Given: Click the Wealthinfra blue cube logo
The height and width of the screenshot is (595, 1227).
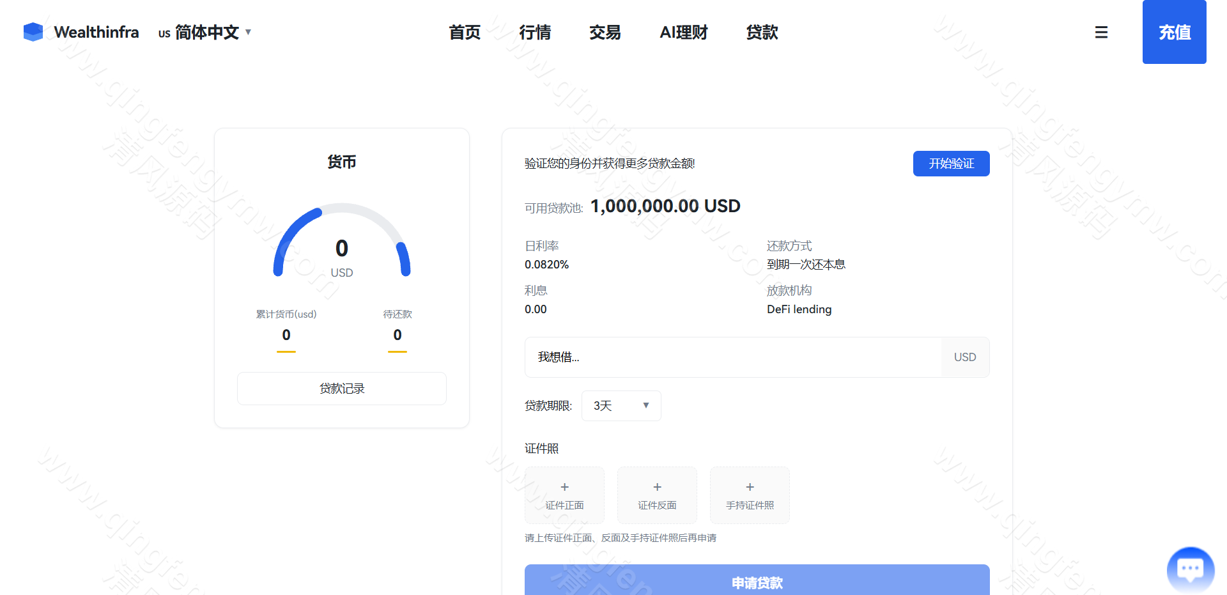Looking at the screenshot, I should pos(33,32).
